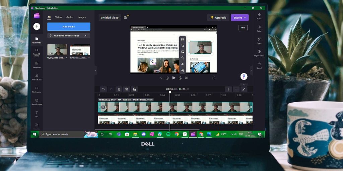Click the cloud backup off icon
This screenshot has height=171, width=343.
[x=126, y=17]
